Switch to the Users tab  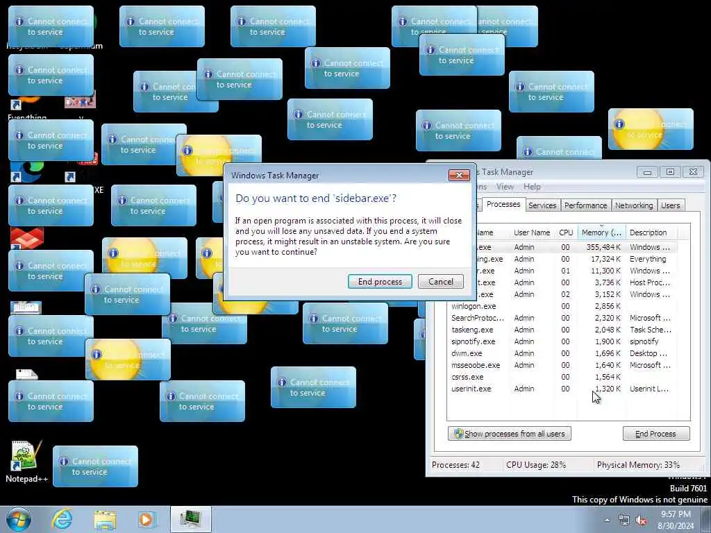670,205
